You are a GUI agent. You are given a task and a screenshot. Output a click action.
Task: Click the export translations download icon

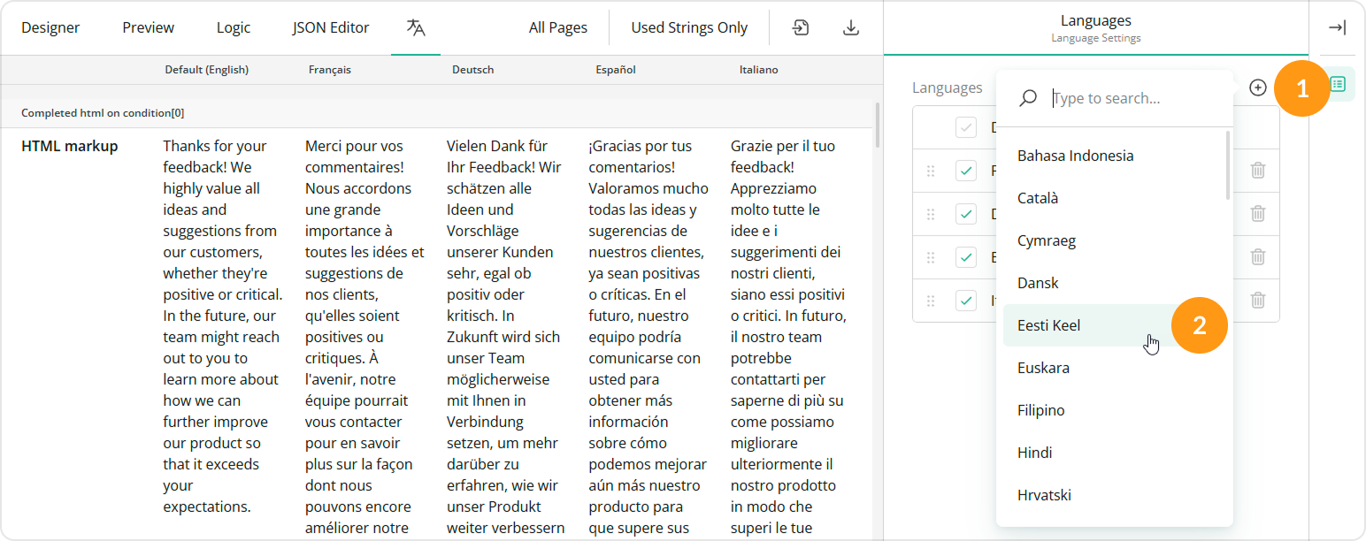click(850, 27)
